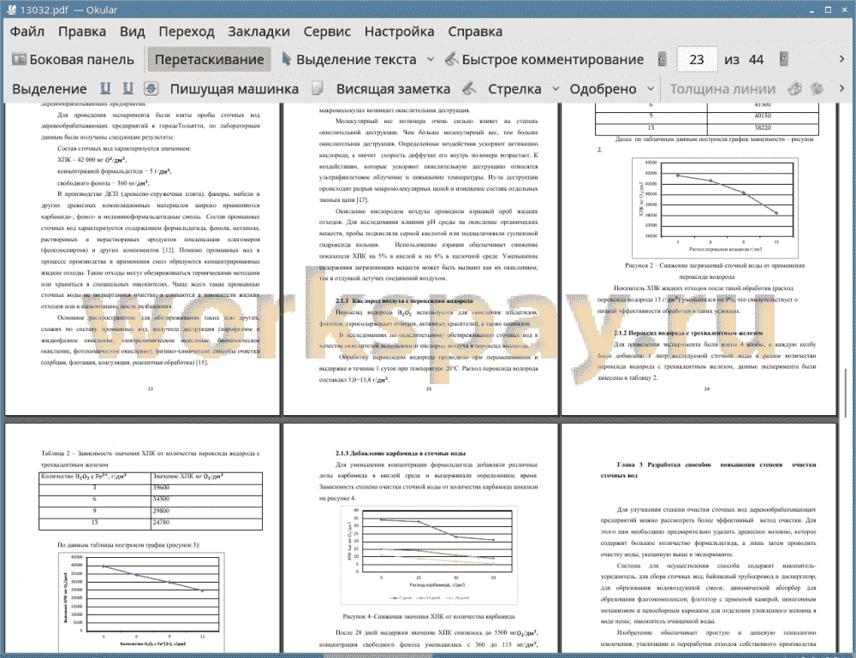The width and height of the screenshot is (856, 658).
Task: Click the note icon before Висящая заметка
Action: [x=318, y=88]
